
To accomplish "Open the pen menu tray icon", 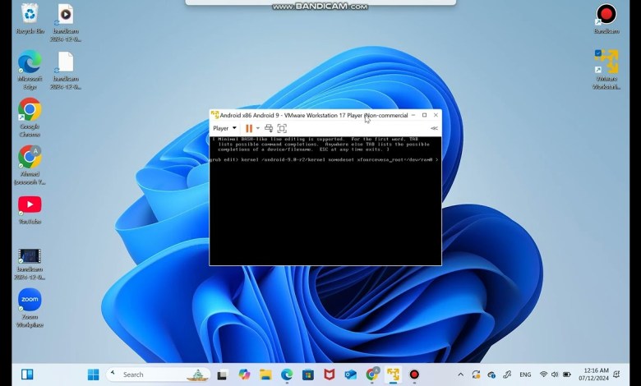I will click(507, 375).
